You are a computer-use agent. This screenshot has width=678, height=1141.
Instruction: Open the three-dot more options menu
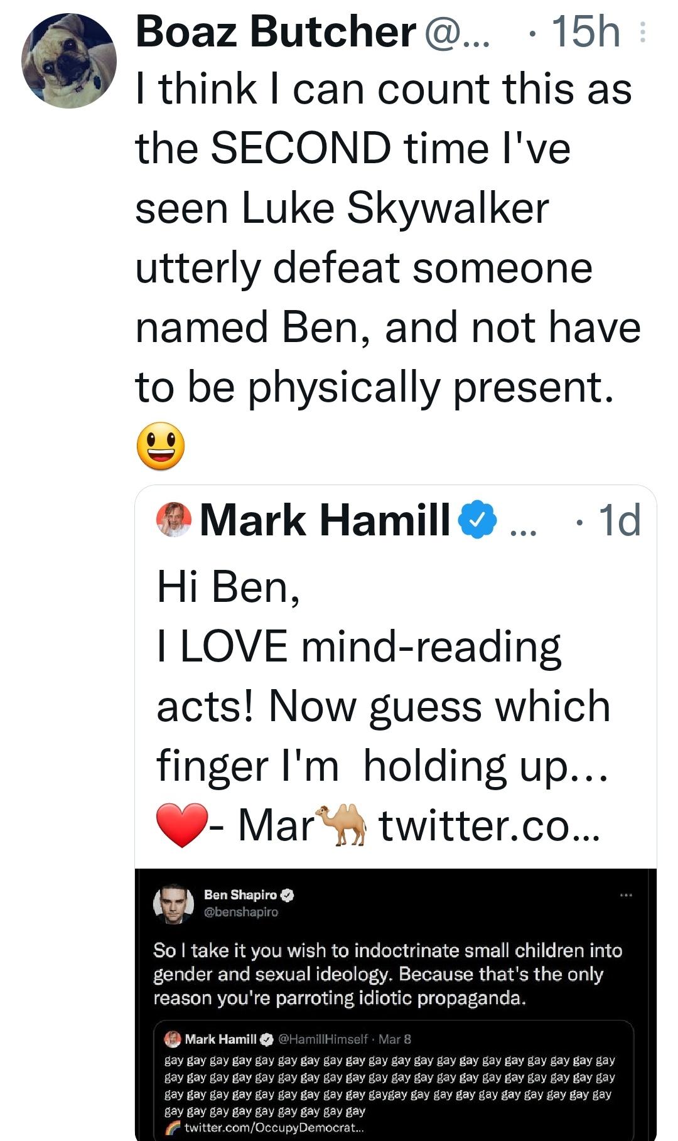pyautogui.click(x=642, y=32)
